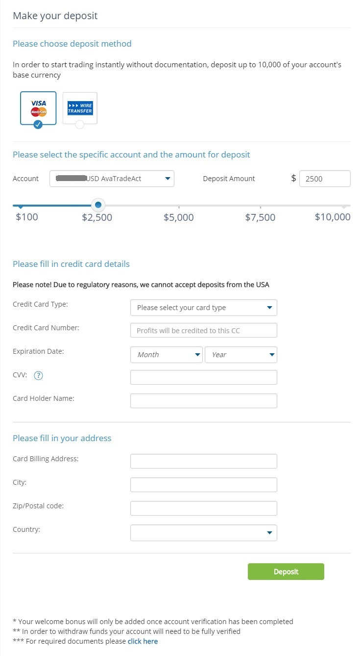361x656 pixels.
Task: Click the CVV help question mark icon
Action: pyautogui.click(x=39, y=376)
